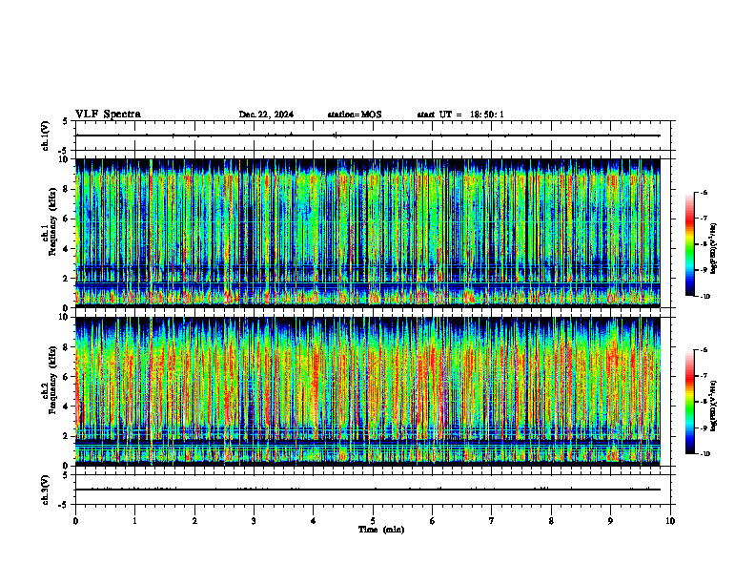Image resolution: width=755 pixels, height=584 pixels.
Task: Click the "start UT = 18:50: 1" text
Action: coord(460,115)
